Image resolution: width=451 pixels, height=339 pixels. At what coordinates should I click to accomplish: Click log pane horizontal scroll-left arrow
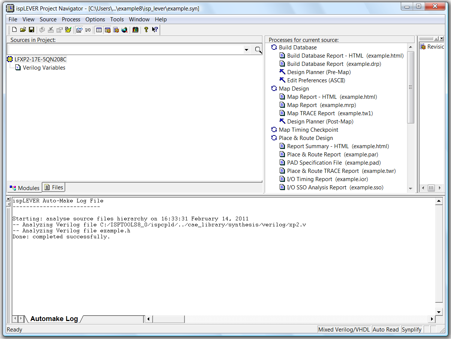point(148,319)
